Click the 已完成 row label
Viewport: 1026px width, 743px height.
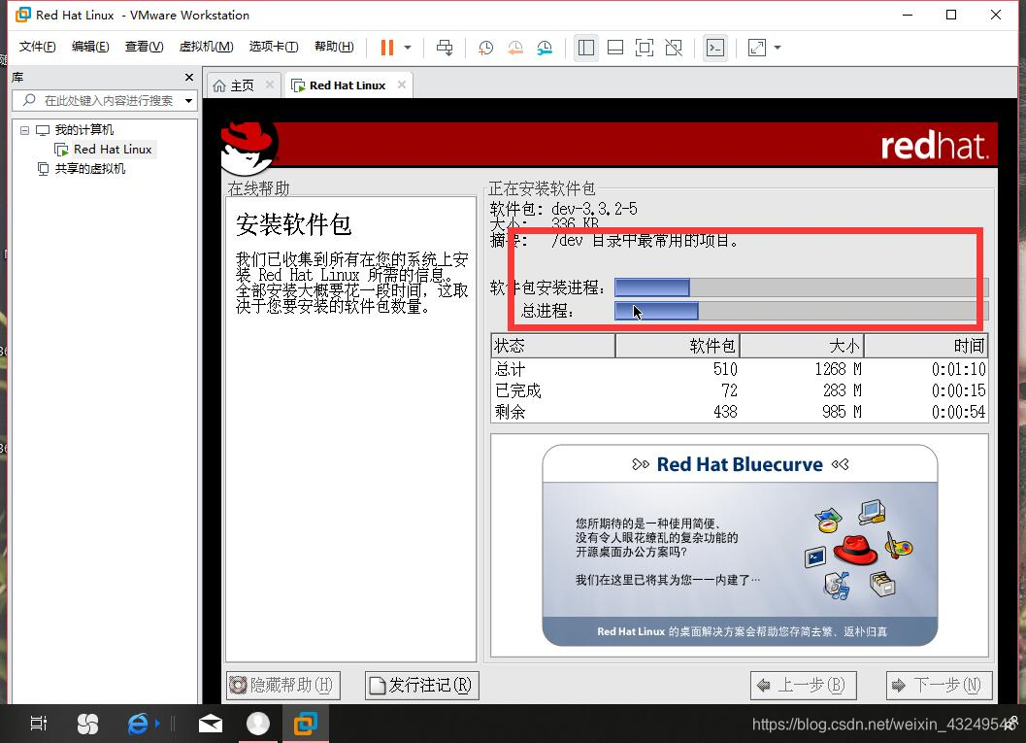pyautogui.click(x=517, y=390)
